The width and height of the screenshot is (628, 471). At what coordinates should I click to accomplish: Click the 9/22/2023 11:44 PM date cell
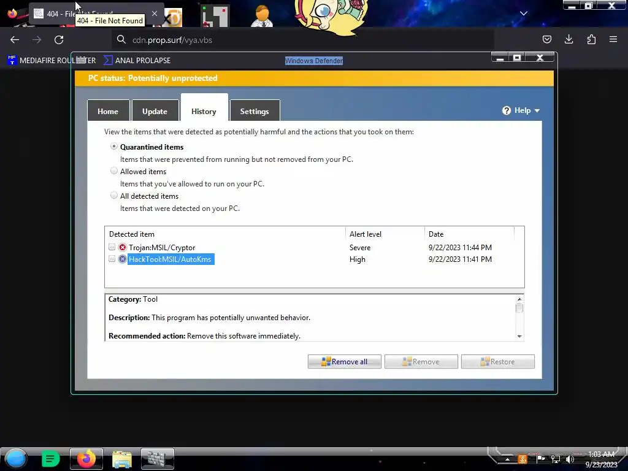[460, 248]
